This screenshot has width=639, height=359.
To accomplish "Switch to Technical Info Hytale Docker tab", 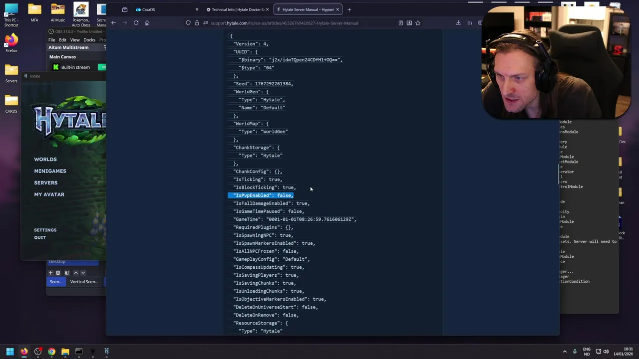I will (238, 9).
